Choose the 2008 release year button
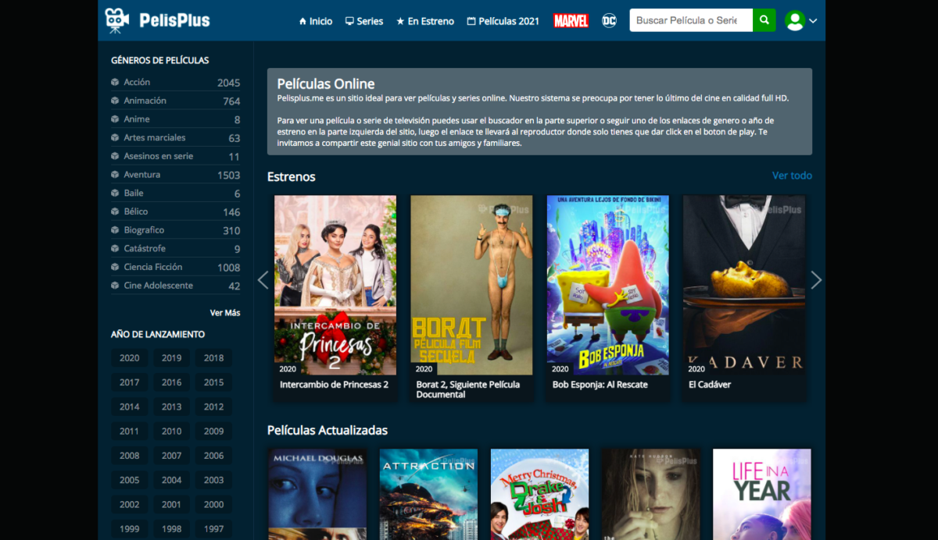 [x=130, y=456]
